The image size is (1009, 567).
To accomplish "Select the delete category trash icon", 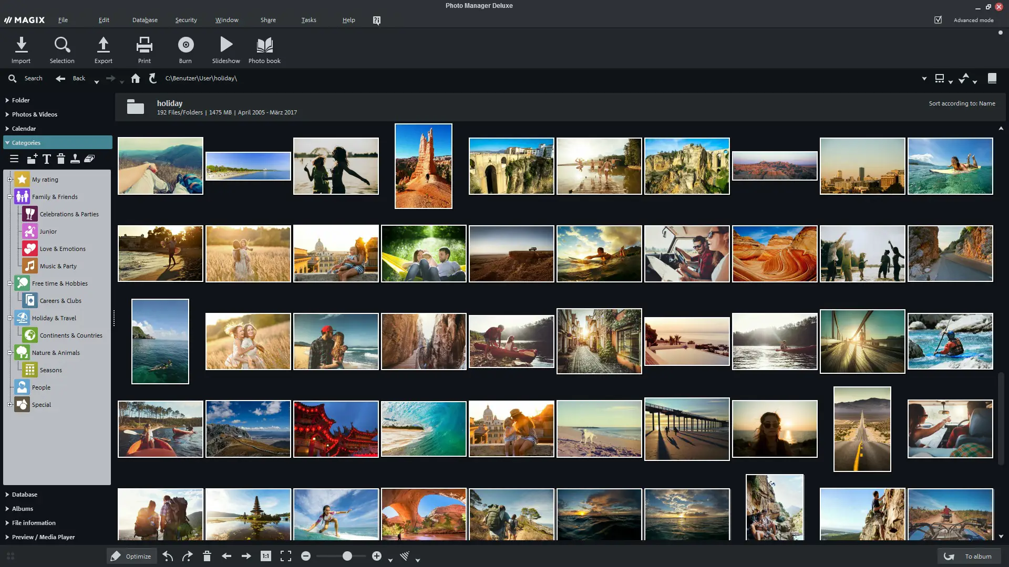I will (61, 159).
